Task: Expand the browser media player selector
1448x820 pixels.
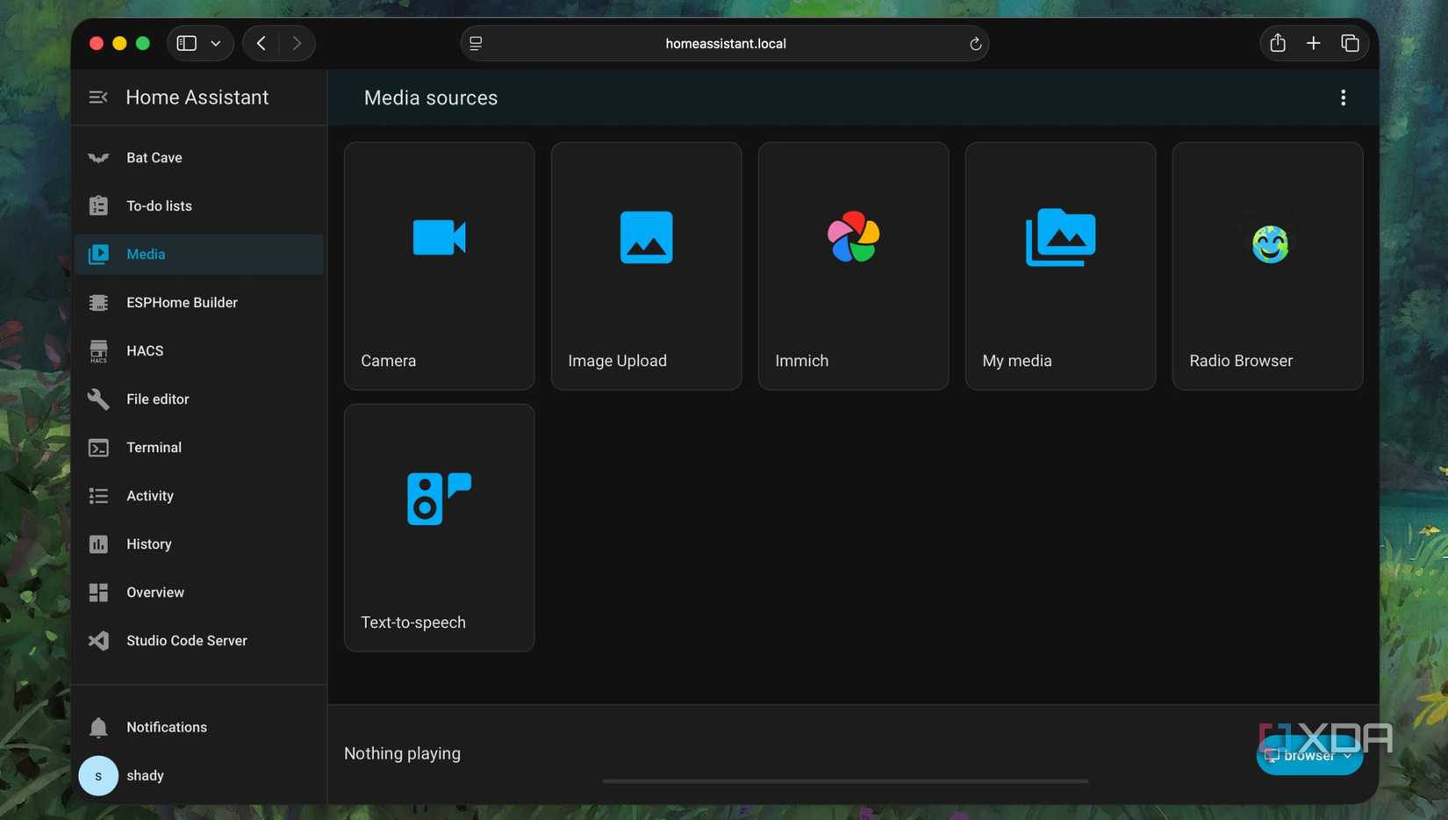Action: 1308,756
